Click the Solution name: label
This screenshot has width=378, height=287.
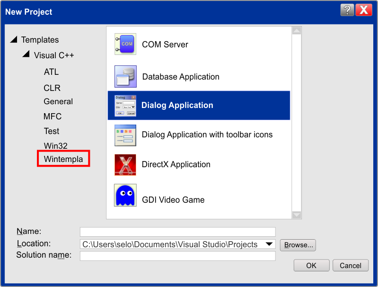(44, 255)
